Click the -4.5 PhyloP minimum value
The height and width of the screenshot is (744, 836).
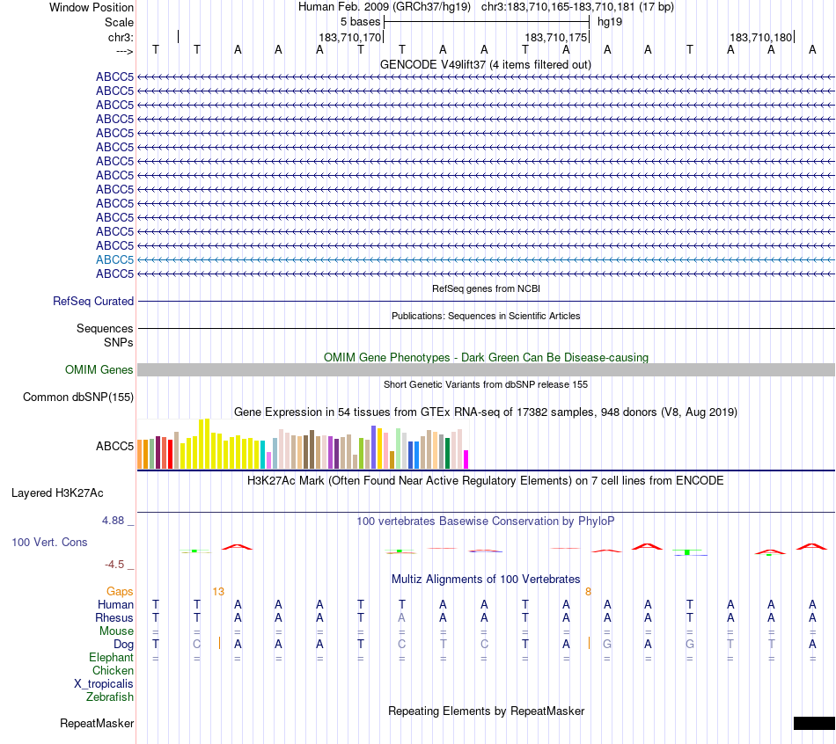tap(114, 565)
